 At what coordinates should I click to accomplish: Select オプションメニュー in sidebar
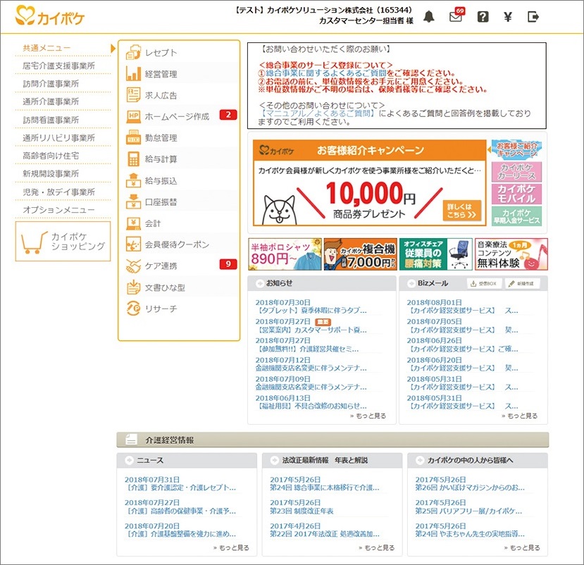pyautogui.click(x=58, y=210)
